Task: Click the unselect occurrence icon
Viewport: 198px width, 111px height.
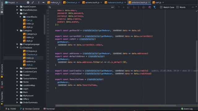Action: pyautogui.click(x=139, y=7)
